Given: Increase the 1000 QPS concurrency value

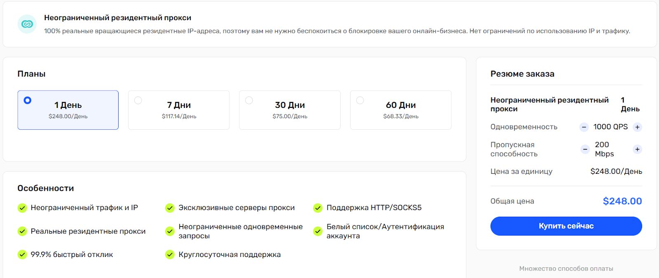Looking at the screenshot, I should click(x=637, y=127).
